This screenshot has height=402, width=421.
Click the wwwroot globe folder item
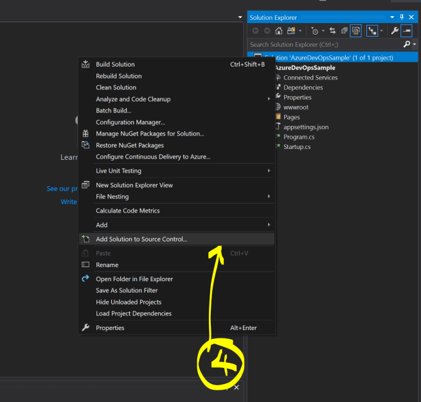295,107
